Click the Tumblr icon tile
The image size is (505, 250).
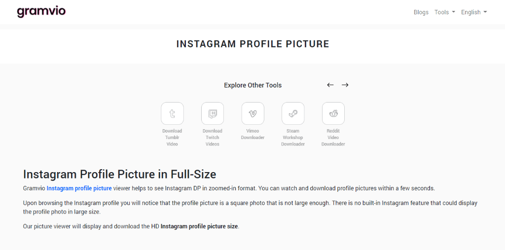[x=172, y=113]
